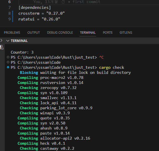Place cursor in the ratatui version "0.26.0"
This screenshot has width=159, height=151.
tap(51, 19)
